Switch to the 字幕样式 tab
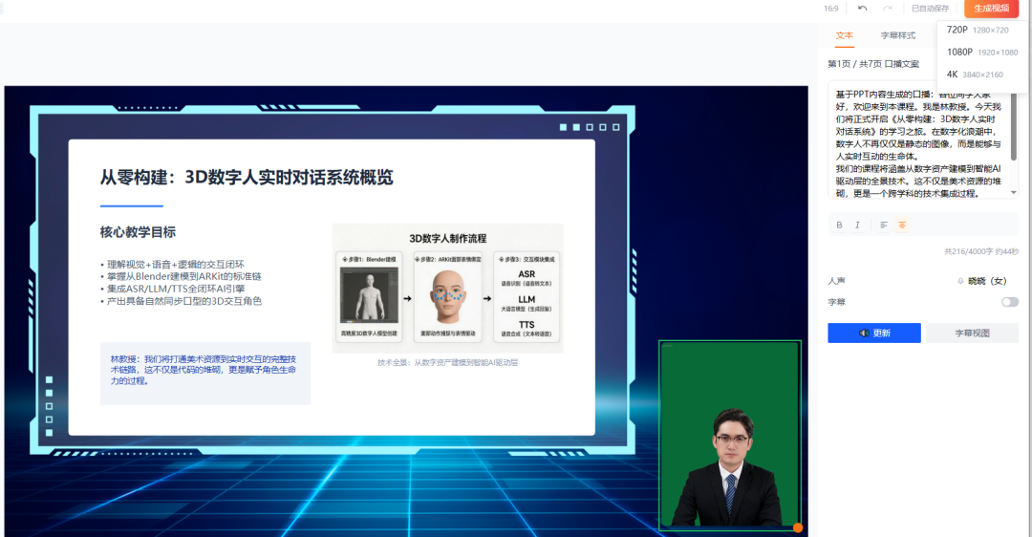 click(897, 35)
